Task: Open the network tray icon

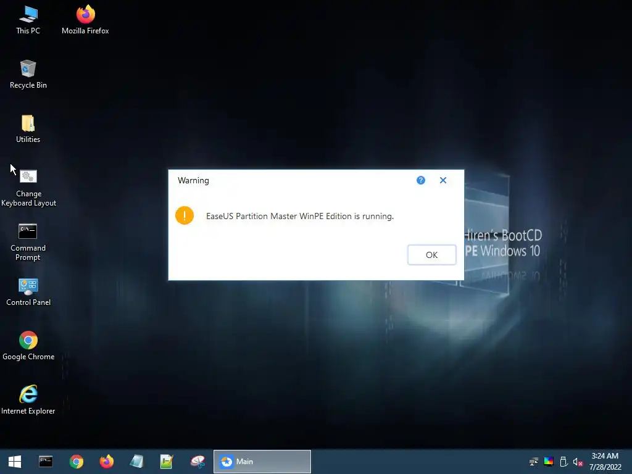Action: pos(534,462)
